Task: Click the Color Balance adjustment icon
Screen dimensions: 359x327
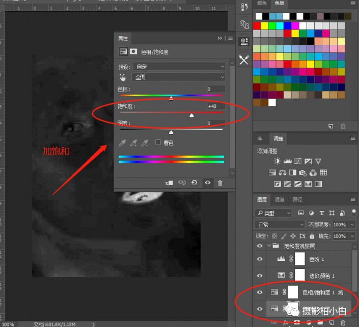Action: point(282,172)
